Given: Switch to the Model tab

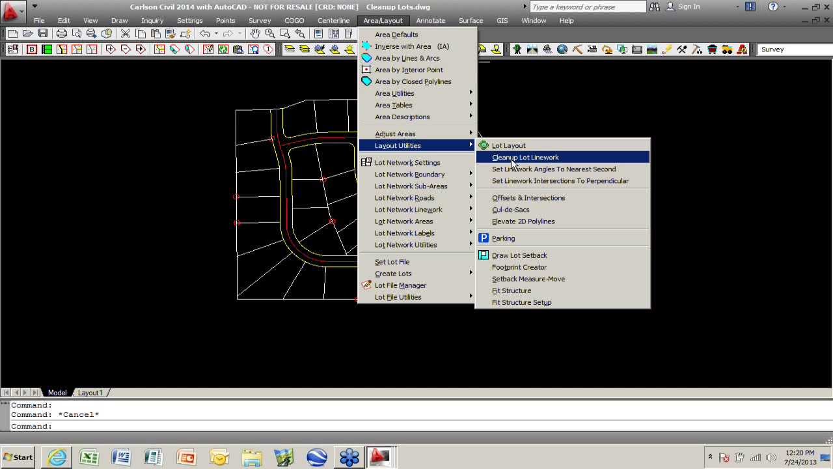Looking at the screenshot, I should click(x=57, y=393).
